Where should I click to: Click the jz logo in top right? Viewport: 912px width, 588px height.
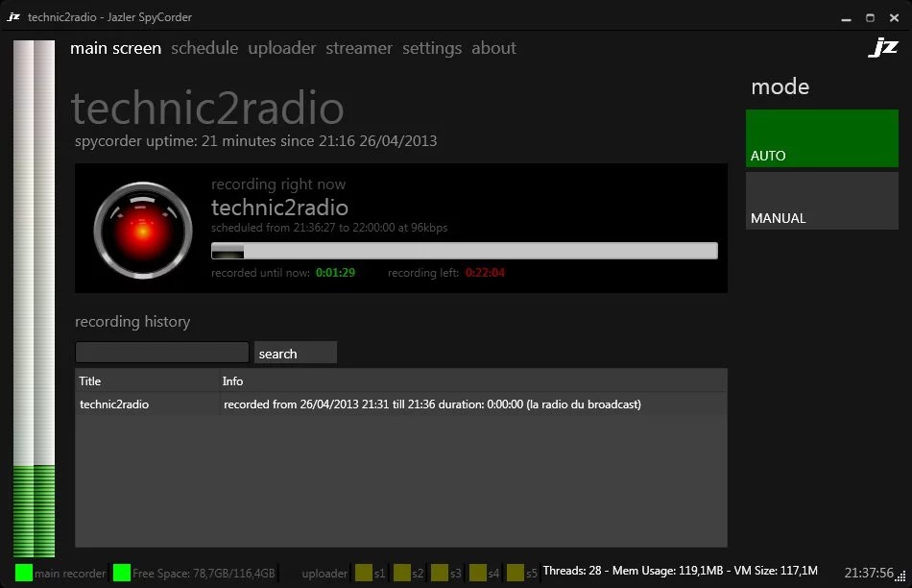point(882,48)
